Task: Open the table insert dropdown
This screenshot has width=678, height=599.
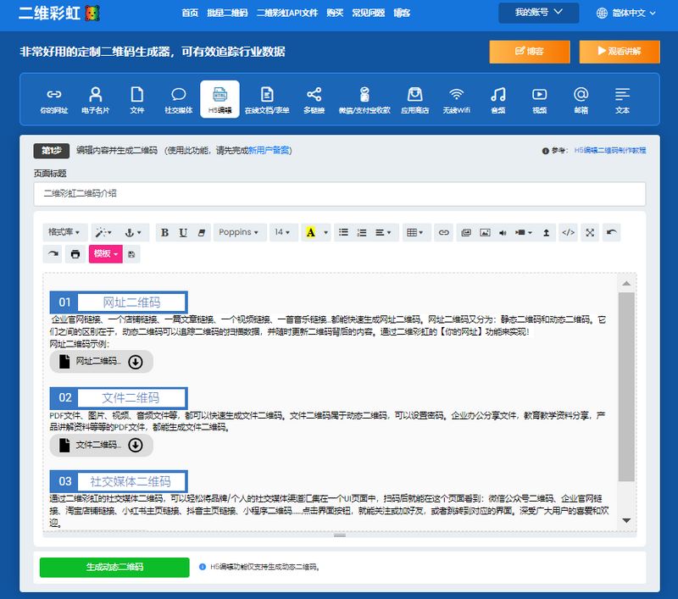Action: 415,232
